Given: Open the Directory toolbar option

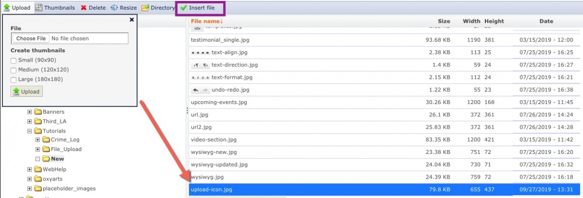Looking at the screenshot, I should (158, 8).
